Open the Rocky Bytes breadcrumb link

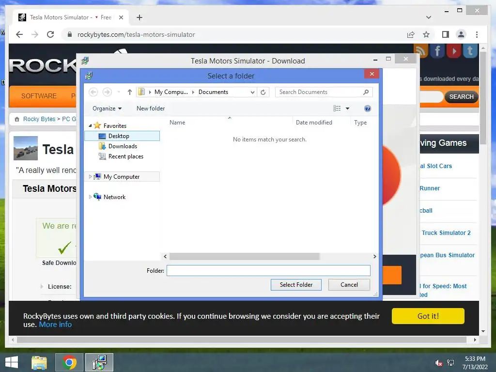39,119
